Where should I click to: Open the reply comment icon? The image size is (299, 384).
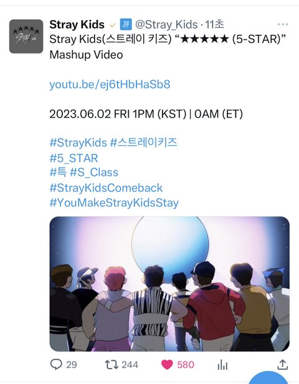(x=56, y=365)
